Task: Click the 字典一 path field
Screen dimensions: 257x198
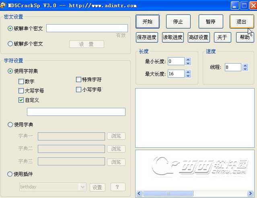Action: click(71, 136)
